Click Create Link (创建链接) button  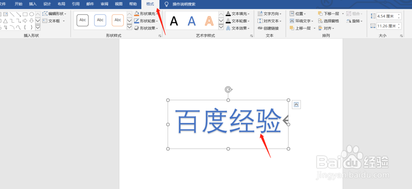(268, 28)
